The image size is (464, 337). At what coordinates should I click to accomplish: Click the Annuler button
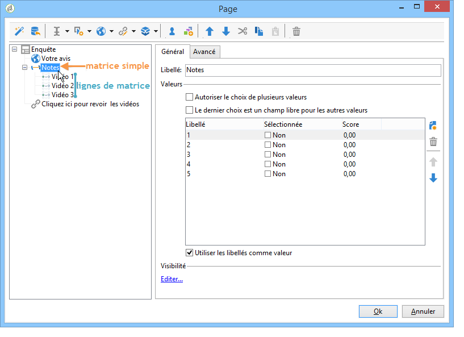coord(423,311)
